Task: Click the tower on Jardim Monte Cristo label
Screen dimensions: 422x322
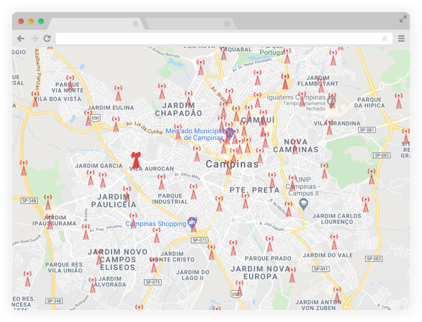Action: coord(154,264)
